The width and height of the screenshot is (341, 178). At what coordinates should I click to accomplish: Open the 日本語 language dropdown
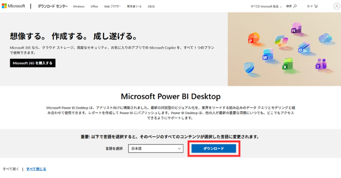[156, 148]
